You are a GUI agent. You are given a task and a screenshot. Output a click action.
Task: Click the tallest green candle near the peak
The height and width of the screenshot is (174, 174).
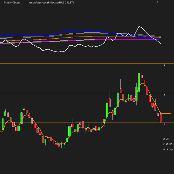pyautogui.click(x=139, y=82)
